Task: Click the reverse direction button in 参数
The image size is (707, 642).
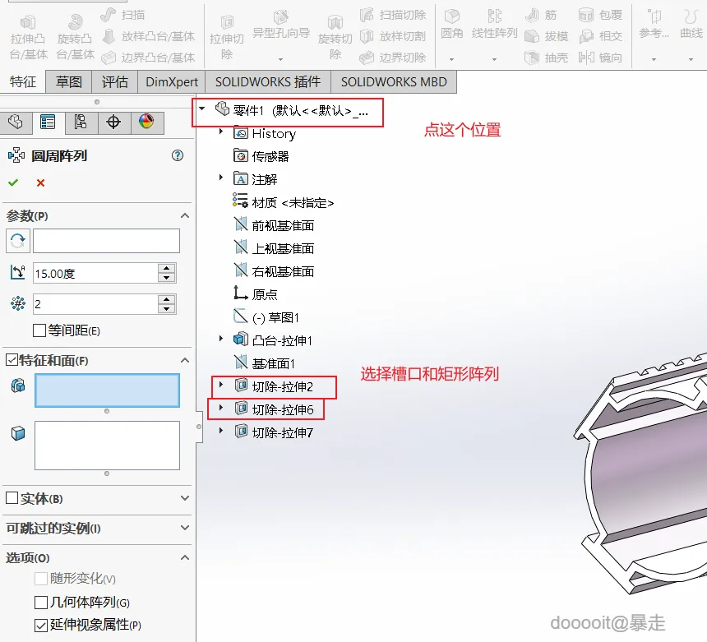Action: [17, 241]
